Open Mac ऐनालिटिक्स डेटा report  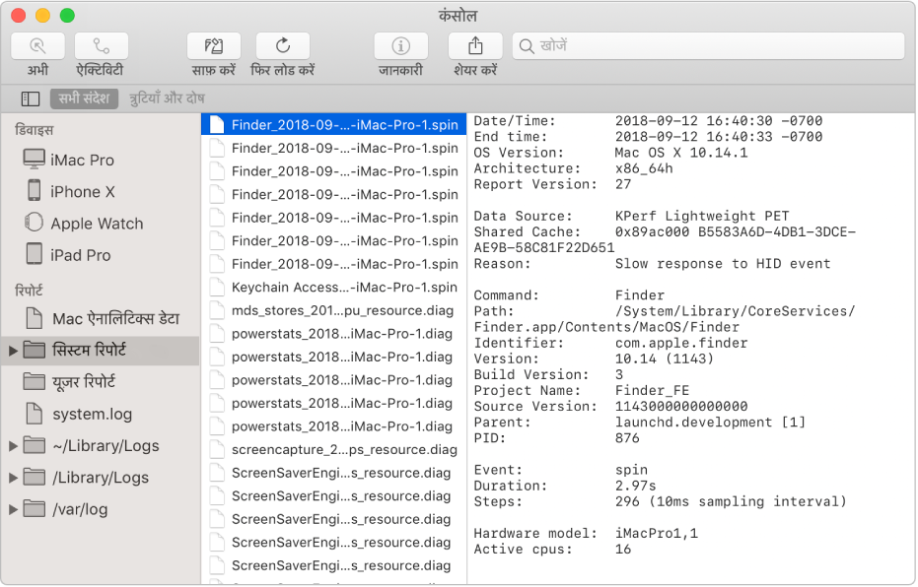(x=101, y=319)
